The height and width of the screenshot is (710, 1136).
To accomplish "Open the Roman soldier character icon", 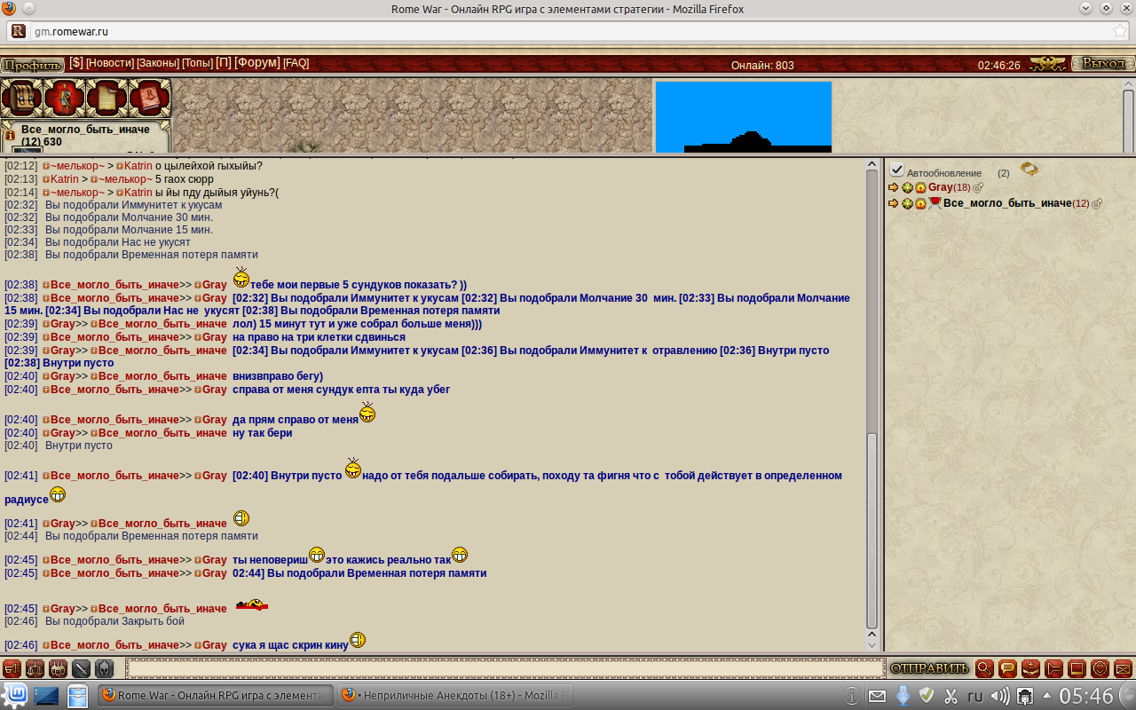I will 64,99.
